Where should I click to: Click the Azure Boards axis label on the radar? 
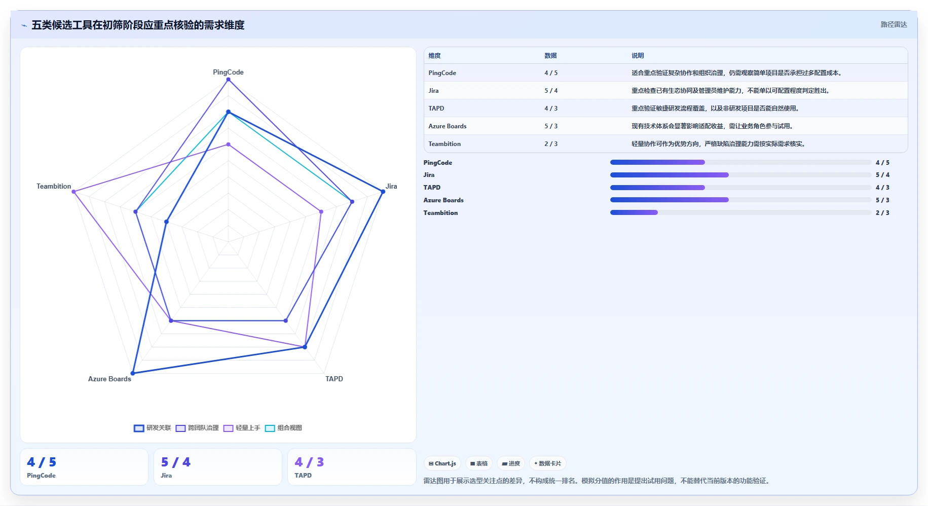pos(109,379)
